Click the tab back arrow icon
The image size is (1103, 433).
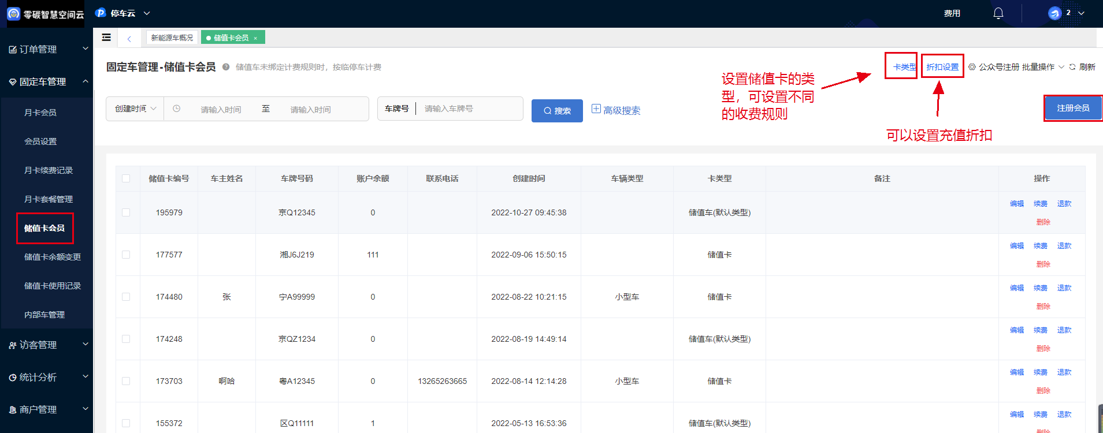point(129,39)
